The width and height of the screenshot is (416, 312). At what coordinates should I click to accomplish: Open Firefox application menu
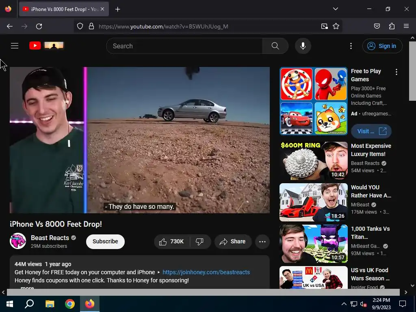[x=406, y=26]
